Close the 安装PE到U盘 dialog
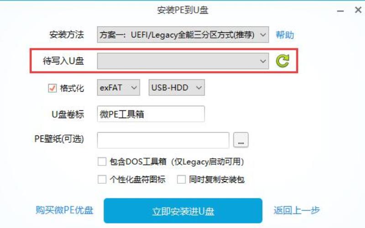 pyautogui.click(x=358, y=10)
